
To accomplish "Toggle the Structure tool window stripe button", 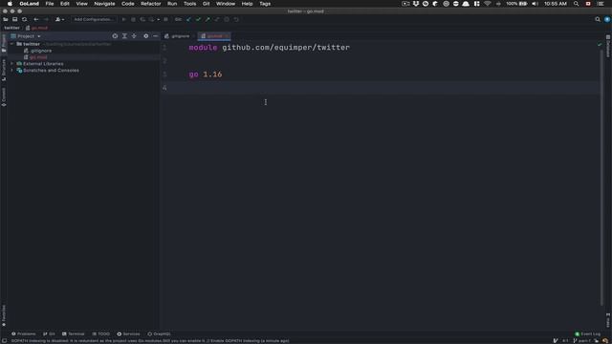I will tap(4, 70).
